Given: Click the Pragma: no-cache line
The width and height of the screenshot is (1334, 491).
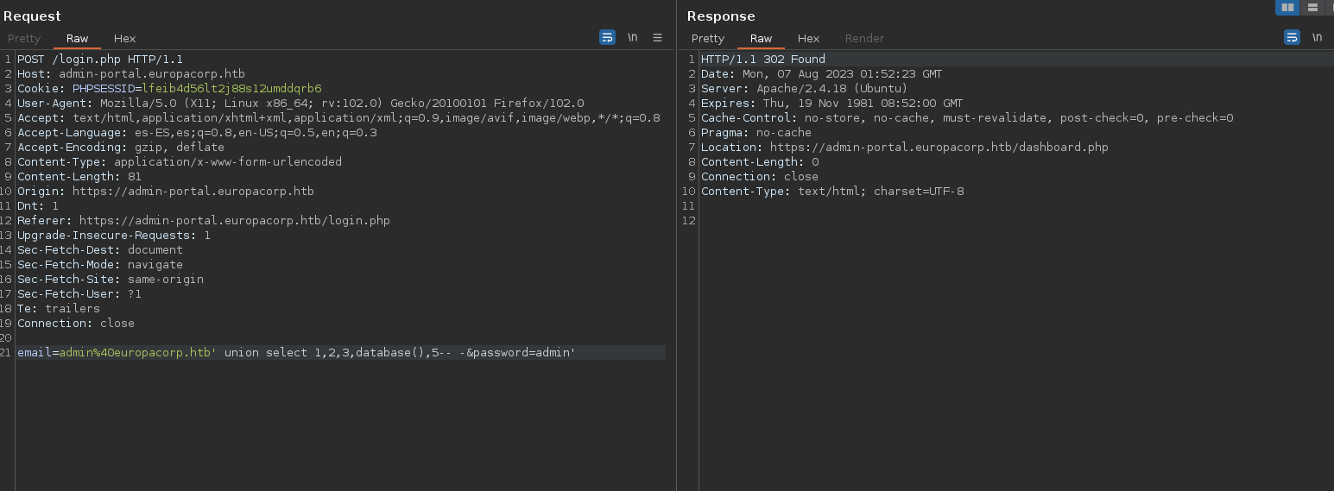Looking at the screenshot, I should pos(756,132).
